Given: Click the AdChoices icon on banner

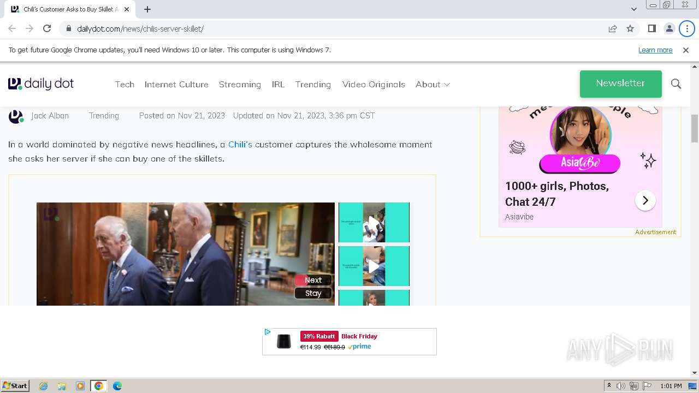Looking at the screenshot, I should (268, 332).
